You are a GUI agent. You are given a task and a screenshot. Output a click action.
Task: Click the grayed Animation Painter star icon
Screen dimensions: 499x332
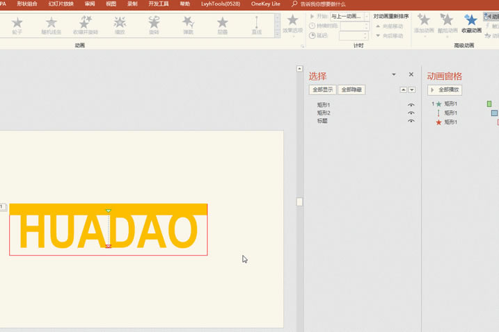[x=447, y=19]
